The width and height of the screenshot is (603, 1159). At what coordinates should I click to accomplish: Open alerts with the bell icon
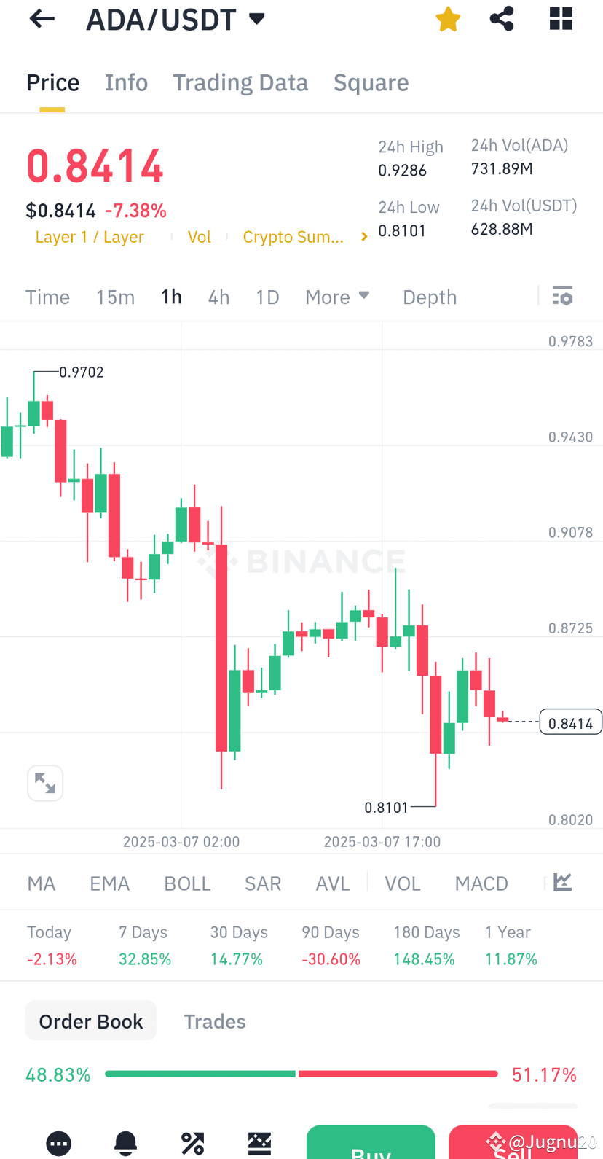(x=125, y=1143)
